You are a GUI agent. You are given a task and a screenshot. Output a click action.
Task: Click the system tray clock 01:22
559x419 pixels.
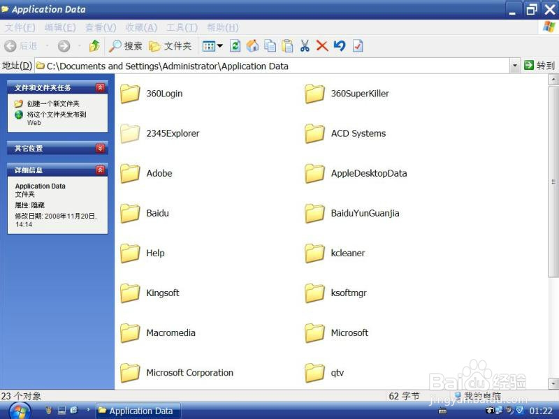click(x=541, y=411)
